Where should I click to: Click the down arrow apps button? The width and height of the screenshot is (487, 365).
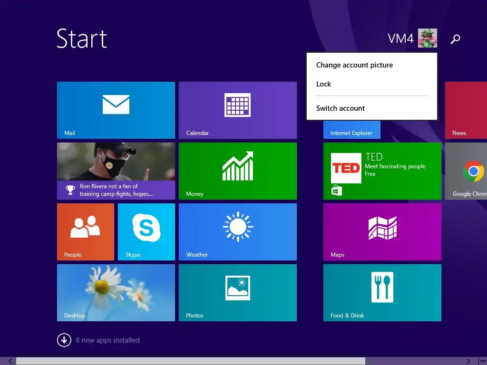[64, 340]
